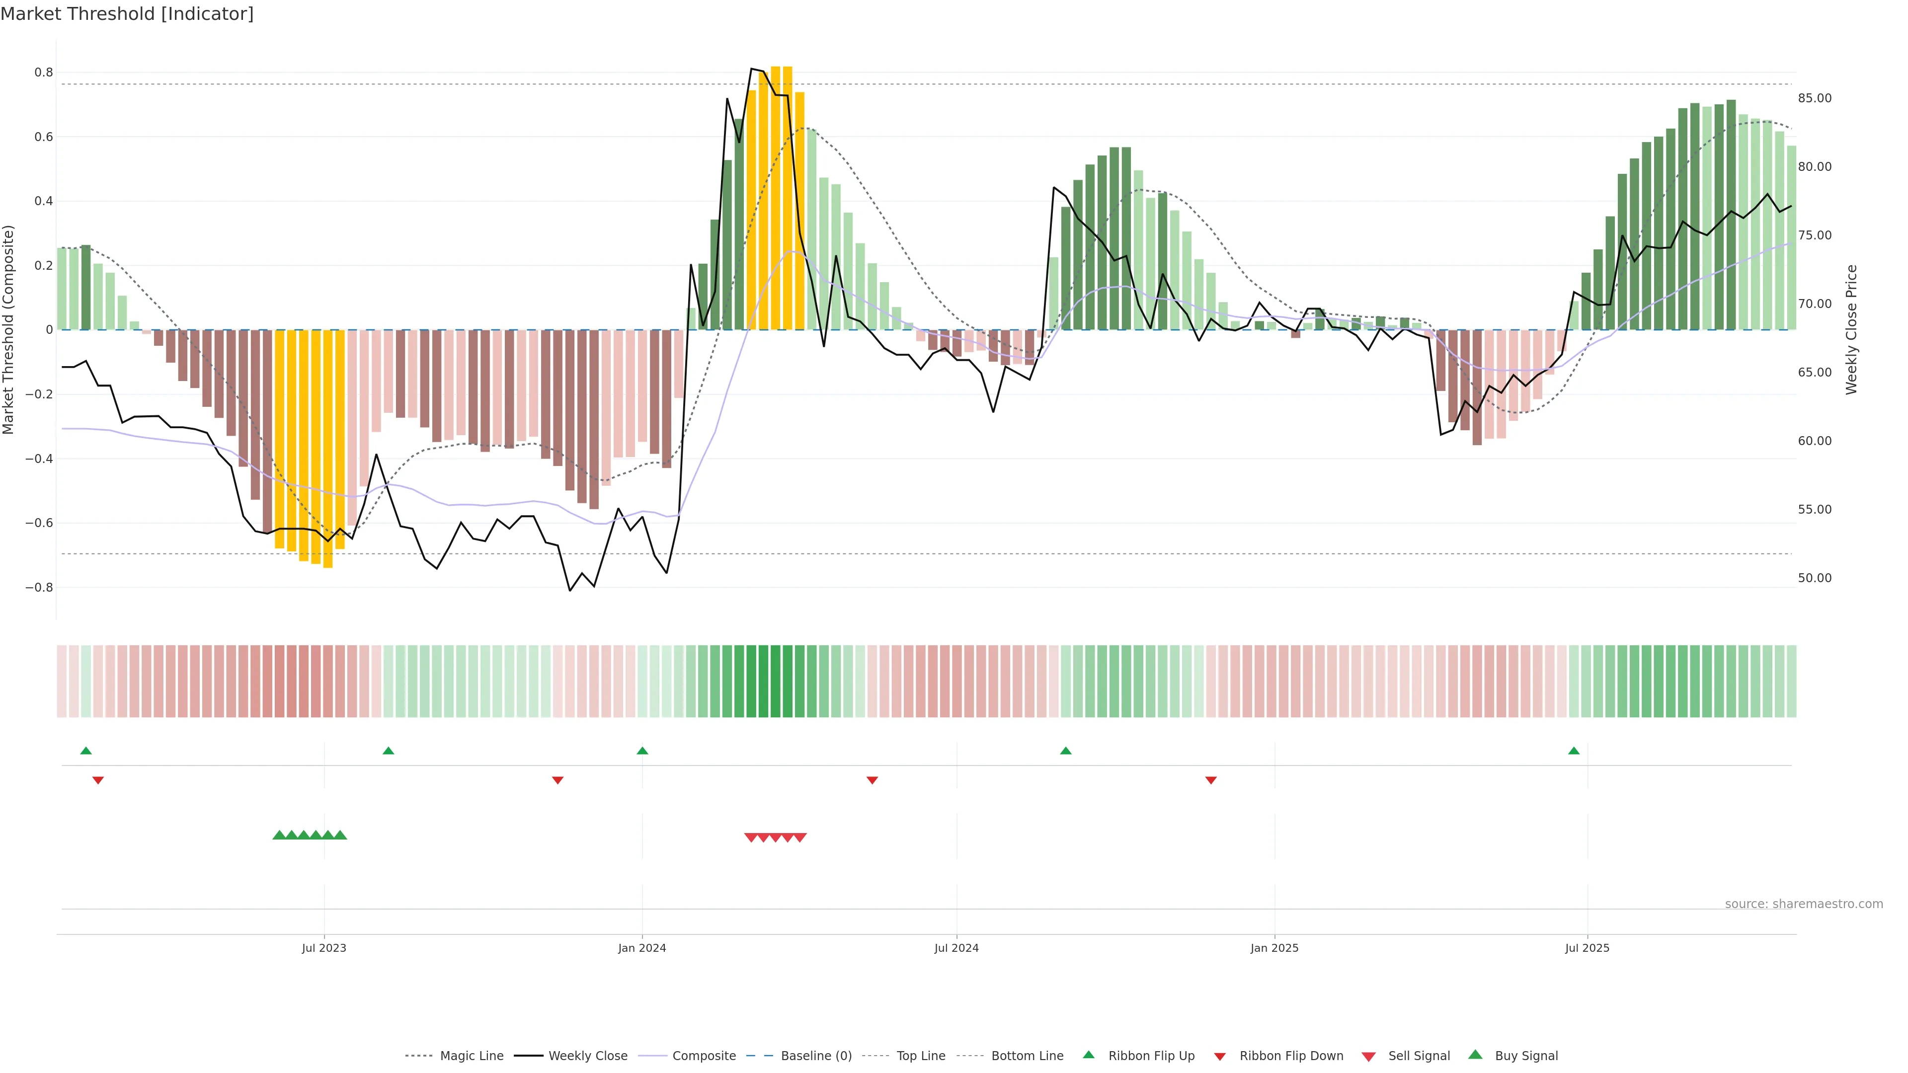
Task: Click the Magic Line legend entry
Action: point(471,1056)
